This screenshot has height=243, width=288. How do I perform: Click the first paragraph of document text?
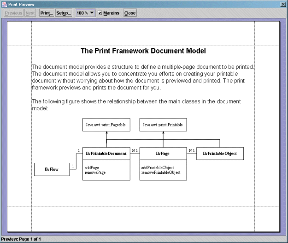[143, 77]
